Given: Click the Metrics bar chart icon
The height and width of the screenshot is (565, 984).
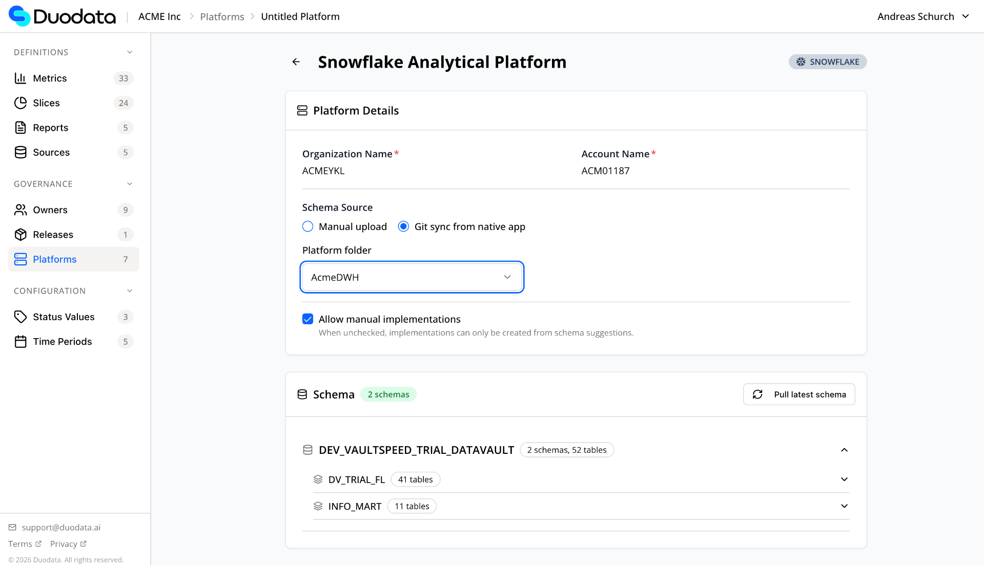Looking at the screenshot, I should coord(20,78).
